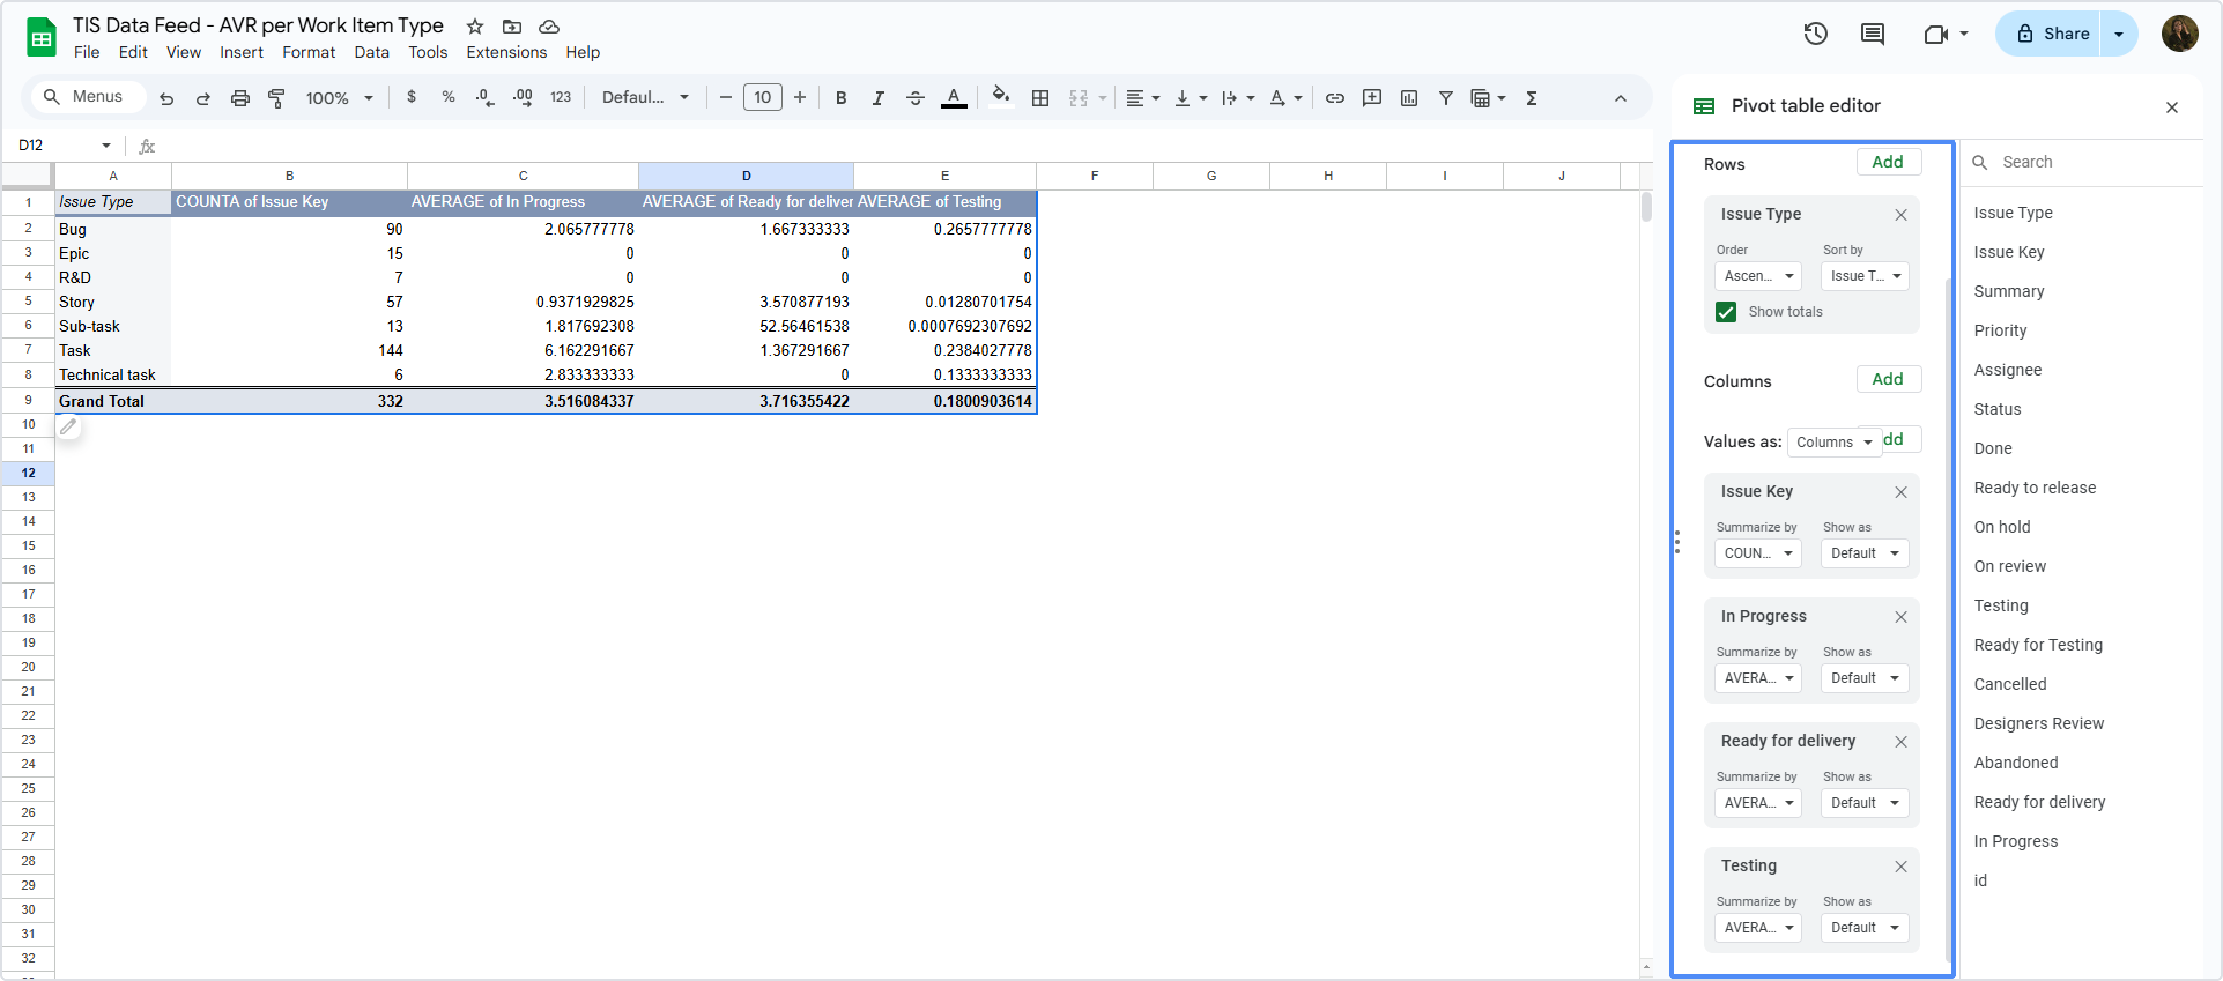The image size is (2223, 981).
Task: Click the create filter icon
Action: 1446,98
